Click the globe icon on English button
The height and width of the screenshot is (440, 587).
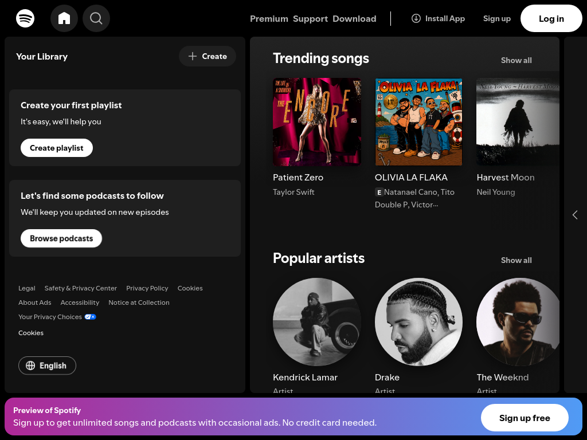coord(30,366)
